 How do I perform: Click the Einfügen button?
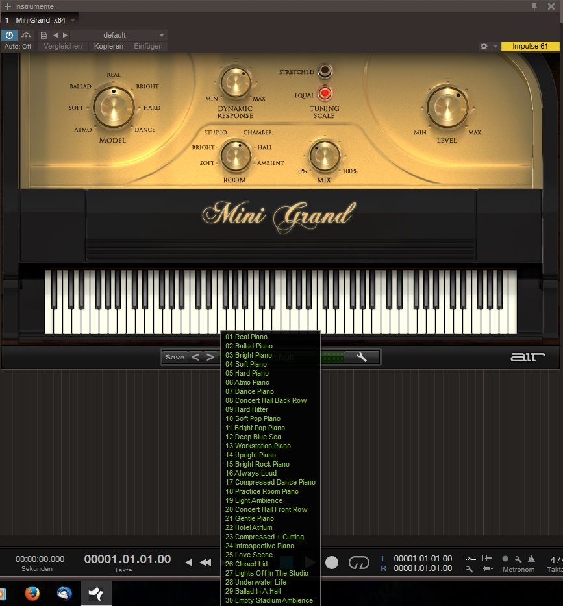[148, 46]
